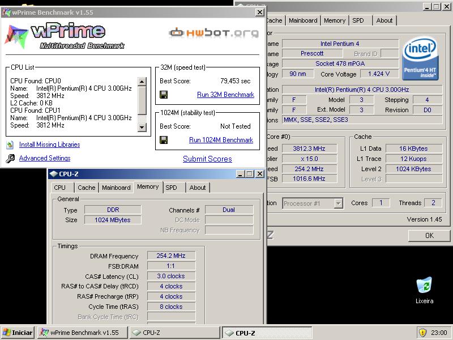Click the tRAS 8 clocks value
The height and width of the screenshot is (340, 453).
click(x=171, y=306)
